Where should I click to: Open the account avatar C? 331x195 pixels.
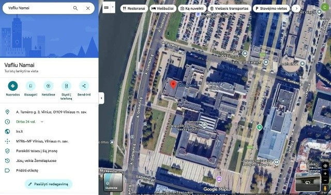click(x=325, y=7)
